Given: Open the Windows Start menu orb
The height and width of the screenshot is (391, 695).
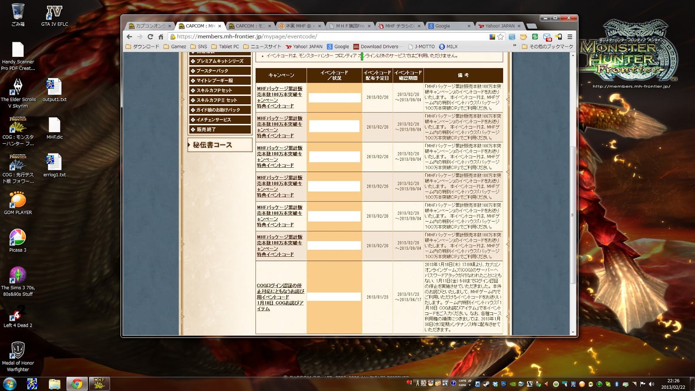Looking at the screenshot, I should click(10, 384).
